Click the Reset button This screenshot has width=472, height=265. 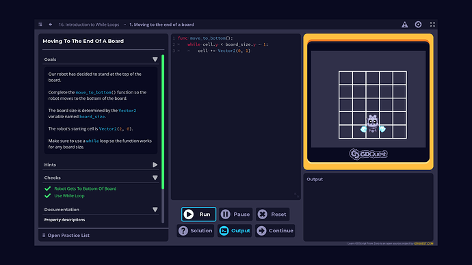coord(273,214)
